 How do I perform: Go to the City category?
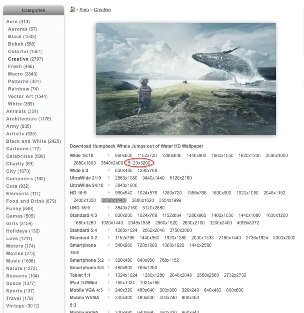[x=18, y=171]
